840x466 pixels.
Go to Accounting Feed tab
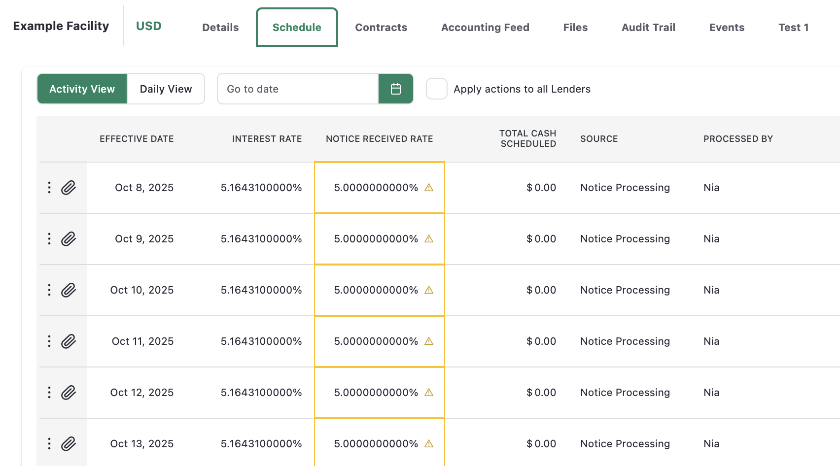coord(485,28)
